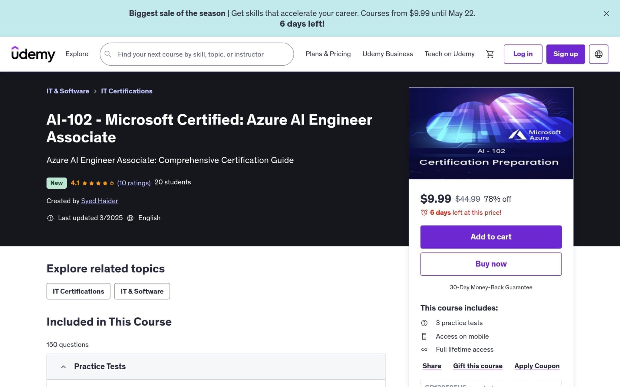This screenshot has height=387, width=620.
Task: Click the '20 students' text
Action: point(173,182)
